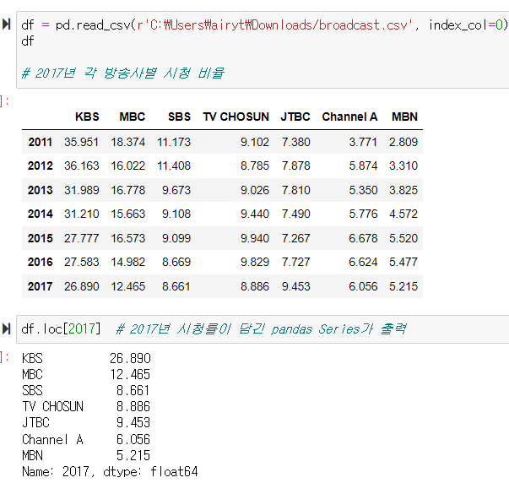Viewport: 509px width, 483px height.
Task: Click the pandas Series comment in second cell
Action: [261, 329]
